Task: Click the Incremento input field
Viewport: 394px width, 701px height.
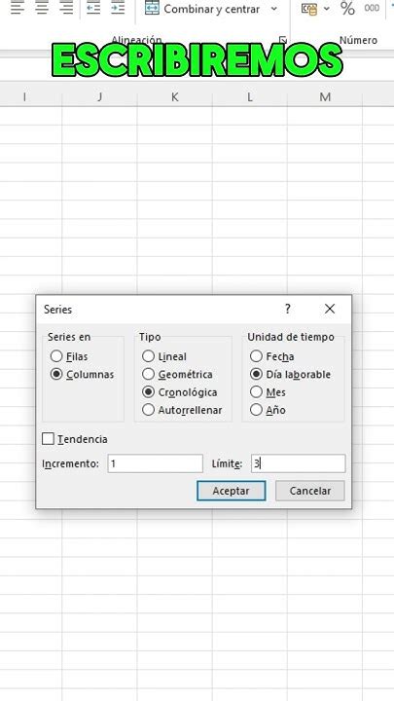Action: pyautogui.click(x=155, y=463)
